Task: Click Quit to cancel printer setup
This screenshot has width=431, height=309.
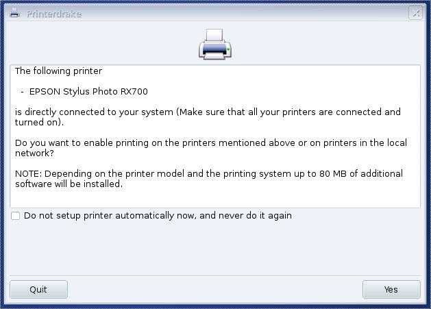Action: point(38,290)
